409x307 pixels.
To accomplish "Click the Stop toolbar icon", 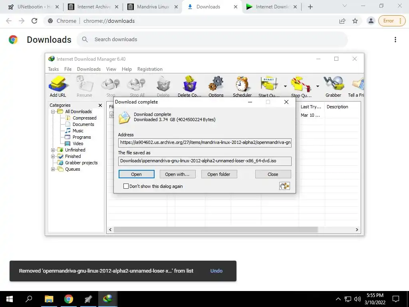I will (111, 86).
